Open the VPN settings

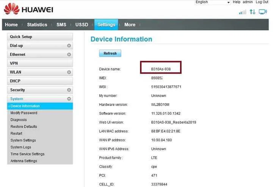tap(40, 63)
